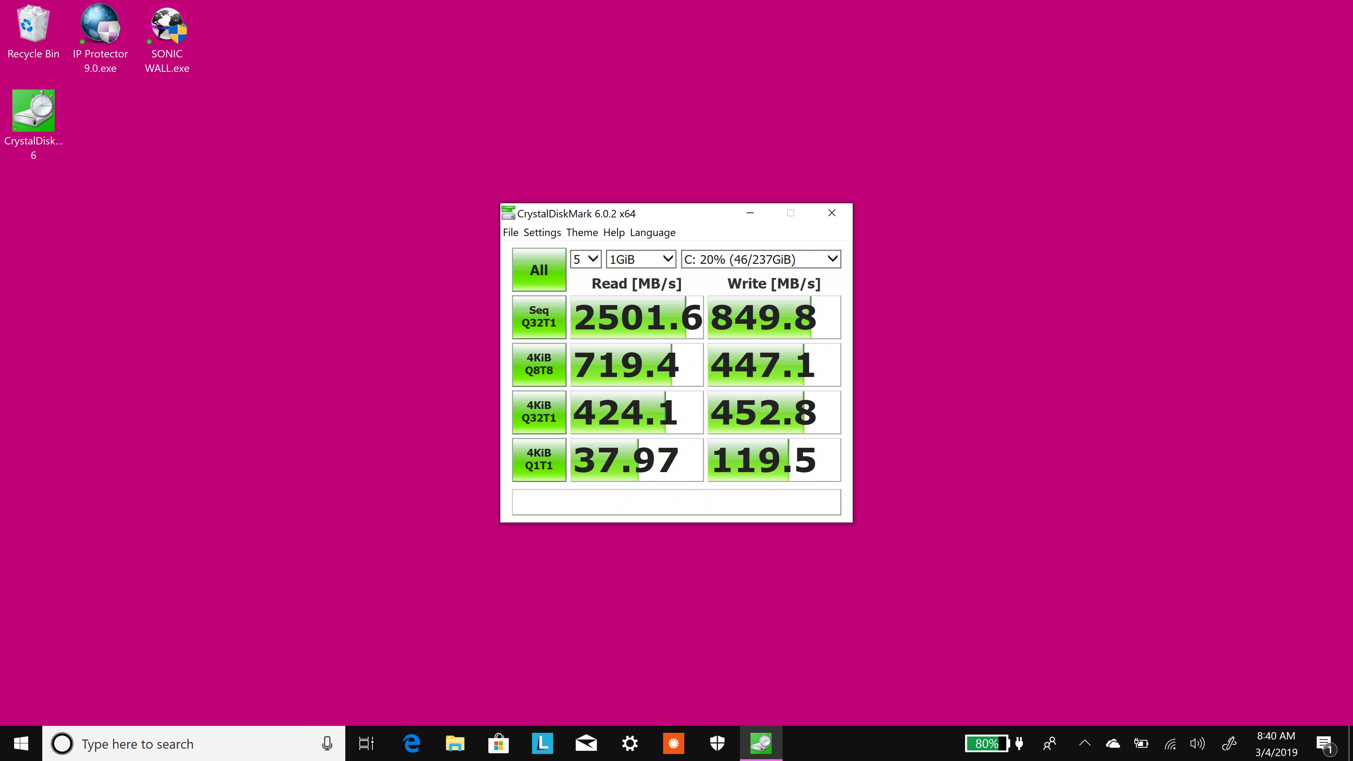Open the 1GiB test size dropdown
The width and height of the screenshot is (1353, 761).
(640, 259)
